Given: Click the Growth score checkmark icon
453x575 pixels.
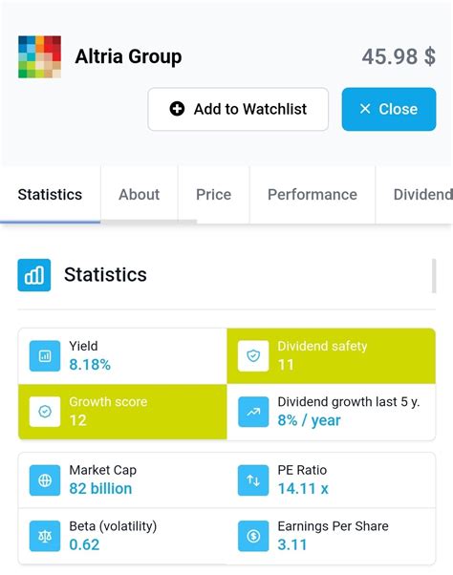Looking at the screenshot, I should click(x=45, y=412).
